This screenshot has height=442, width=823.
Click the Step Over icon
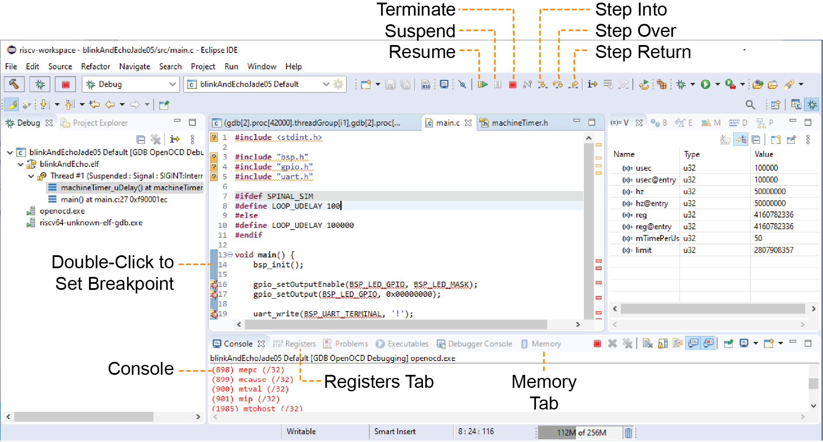[x=558, y=84]
